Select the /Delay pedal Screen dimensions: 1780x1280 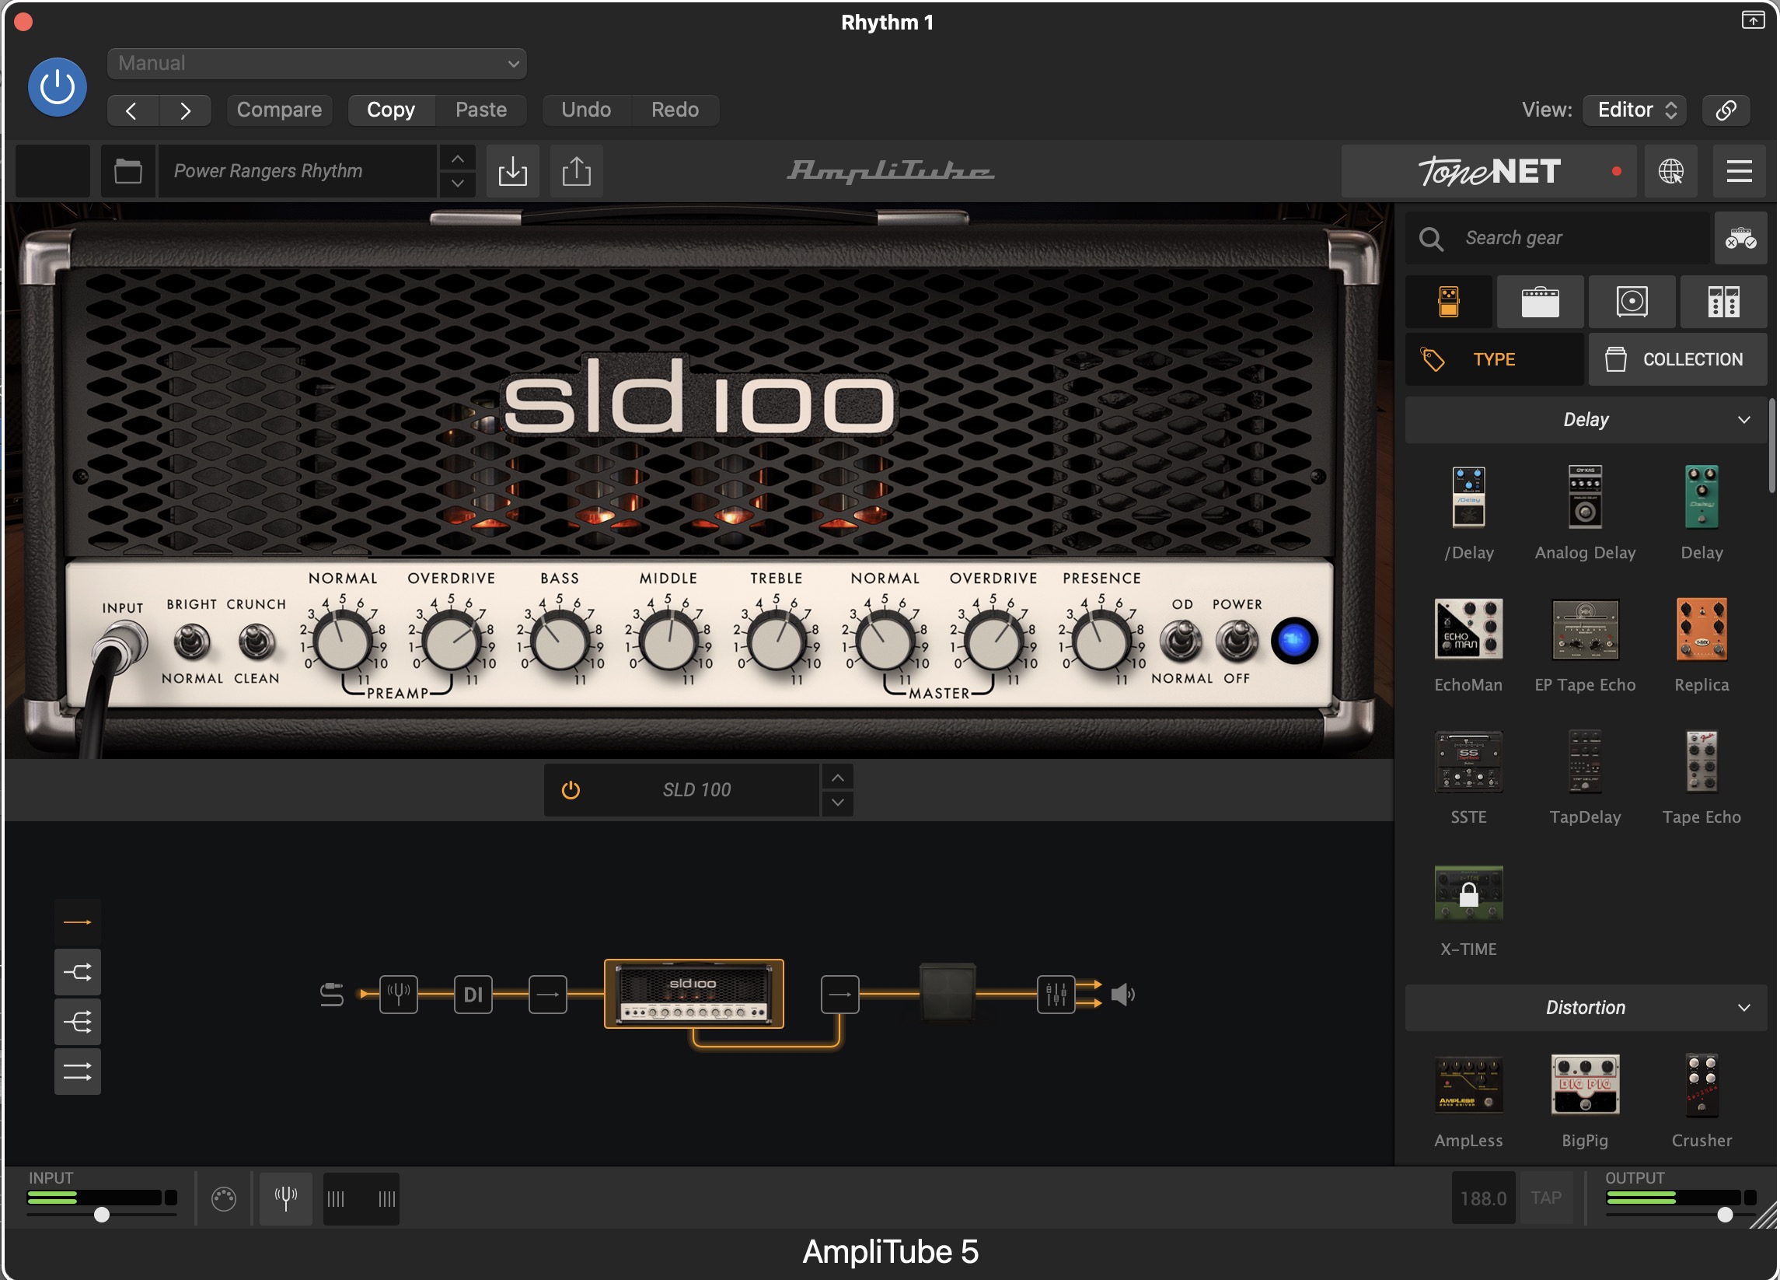1468,498
